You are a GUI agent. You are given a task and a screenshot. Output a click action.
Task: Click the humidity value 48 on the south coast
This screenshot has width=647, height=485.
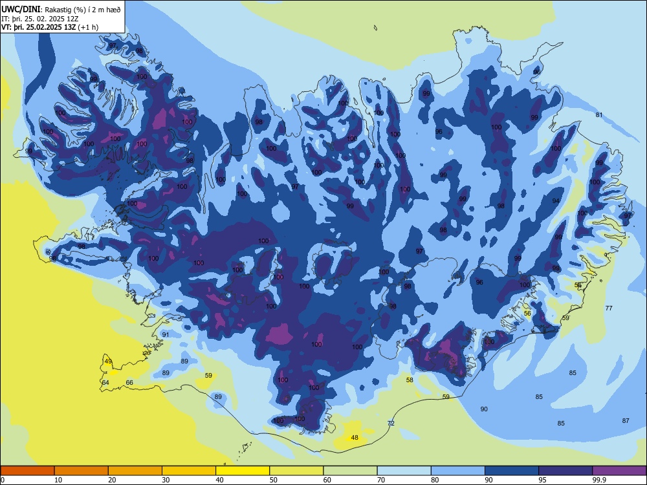(355, 438)
